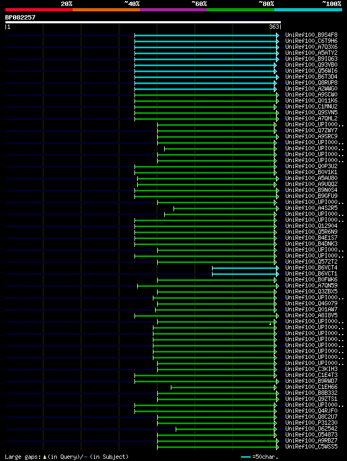Click the cyan ~100% identity legend segment
The image size is (347, 461).
308,10
